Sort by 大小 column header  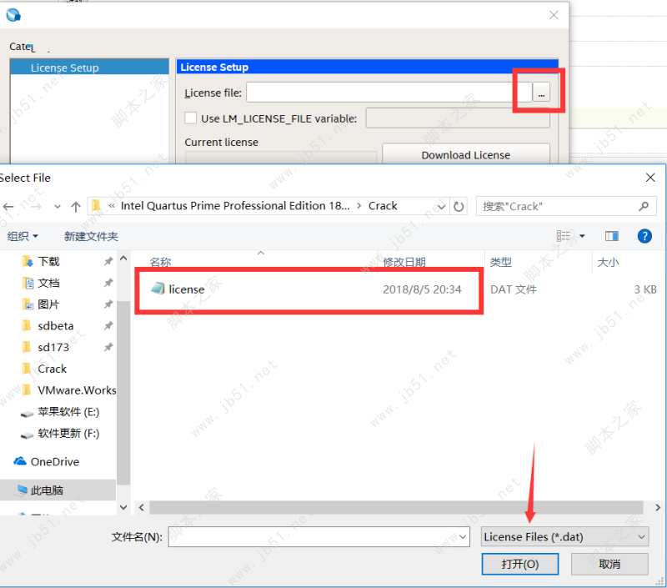click(x=608, y=262)
